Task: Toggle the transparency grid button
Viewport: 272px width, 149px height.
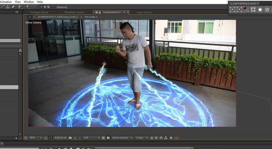Action: [x=108, y=138]
